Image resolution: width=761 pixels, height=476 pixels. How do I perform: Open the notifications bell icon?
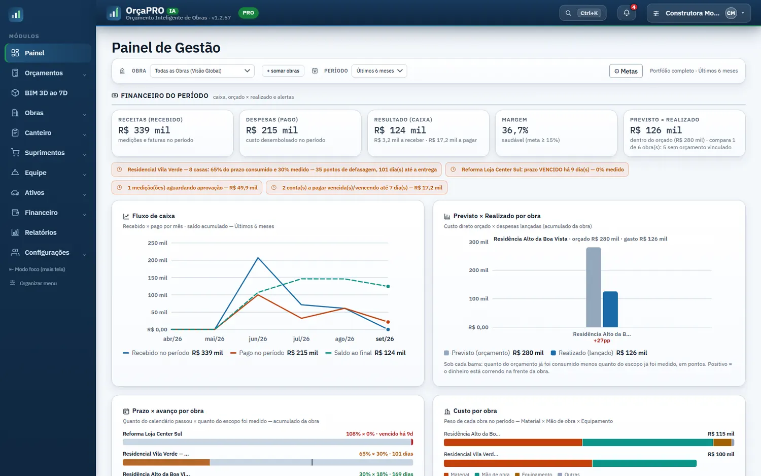627,13
